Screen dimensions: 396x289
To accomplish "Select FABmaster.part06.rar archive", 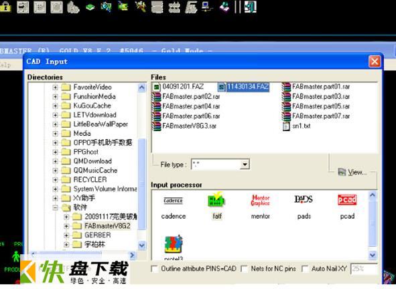I will click(x=186, y=116).
